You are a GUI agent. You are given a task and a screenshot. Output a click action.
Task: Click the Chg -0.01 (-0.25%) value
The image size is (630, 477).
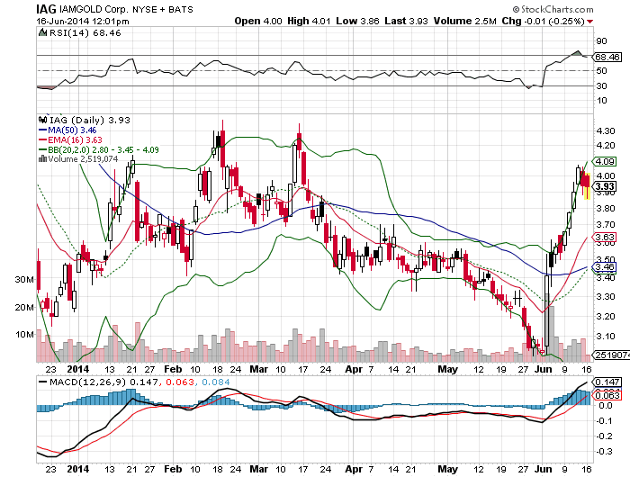point(543,21)
